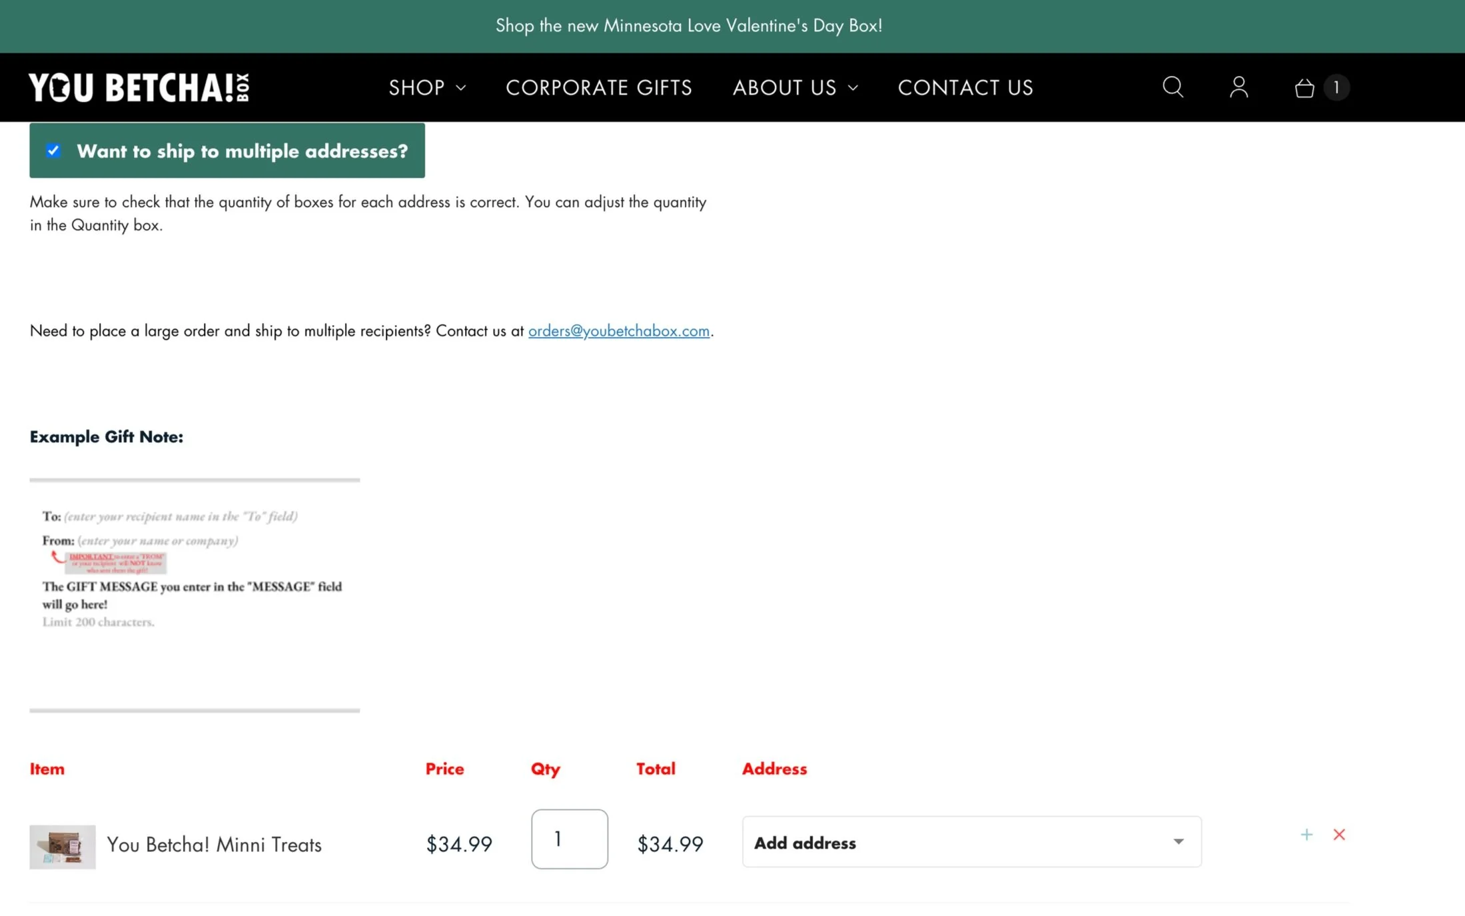
Task: Remove item with red X icon
Action: point(1339,835)
